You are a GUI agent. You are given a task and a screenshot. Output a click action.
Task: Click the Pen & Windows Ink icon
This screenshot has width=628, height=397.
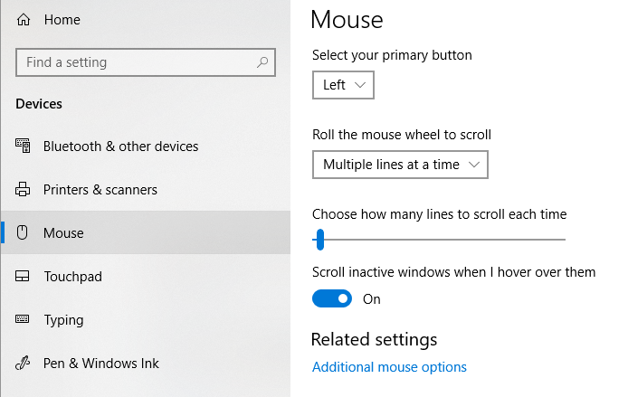pyautogui.click(x=24, y=364)
